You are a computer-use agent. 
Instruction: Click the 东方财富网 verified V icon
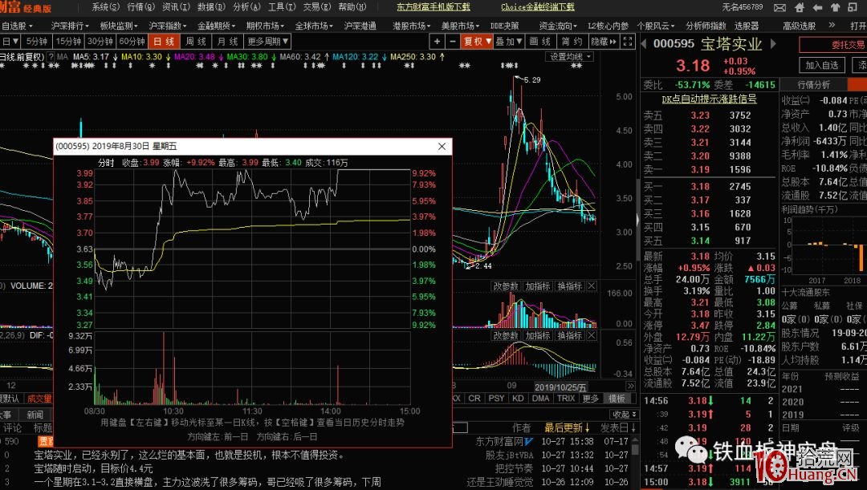[x=529, y=441]
